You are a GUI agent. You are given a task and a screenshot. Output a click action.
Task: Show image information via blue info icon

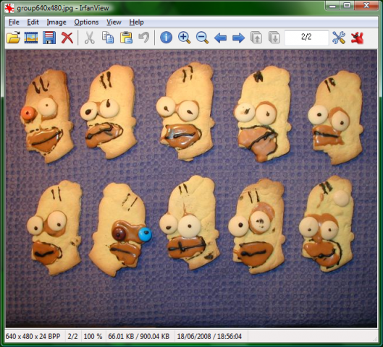[166, 38]
